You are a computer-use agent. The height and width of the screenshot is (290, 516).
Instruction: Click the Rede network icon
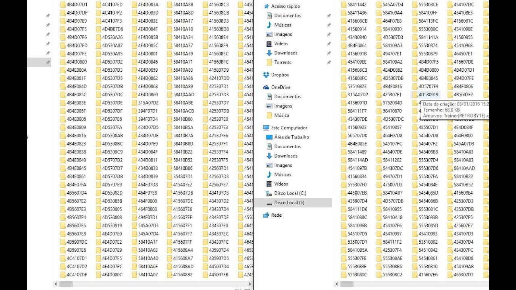(266, 215)
